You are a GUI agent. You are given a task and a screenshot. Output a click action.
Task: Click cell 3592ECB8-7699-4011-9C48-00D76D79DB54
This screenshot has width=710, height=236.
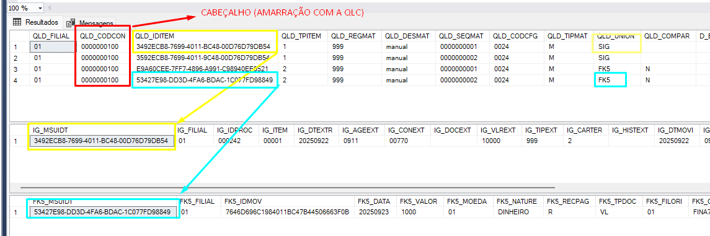coord(206,58)
